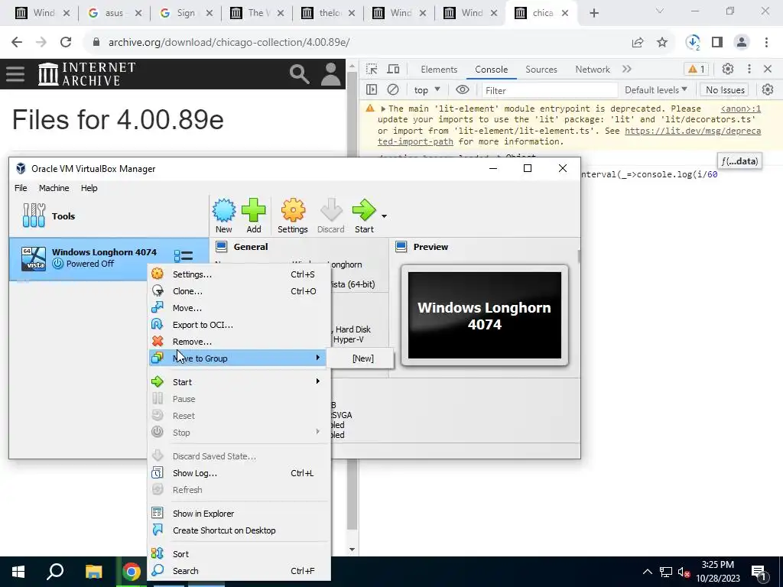
Task: Open the Internet Archive hamburger menu
Action: 15,74
